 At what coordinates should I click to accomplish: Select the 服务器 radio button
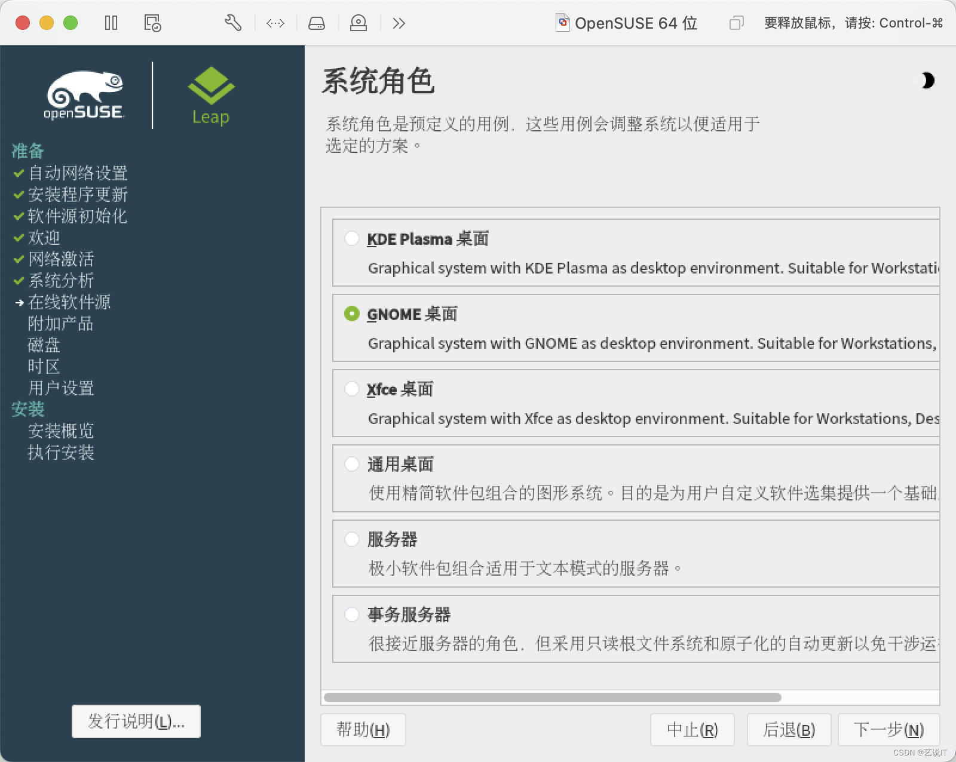click(x=352, y=539)
